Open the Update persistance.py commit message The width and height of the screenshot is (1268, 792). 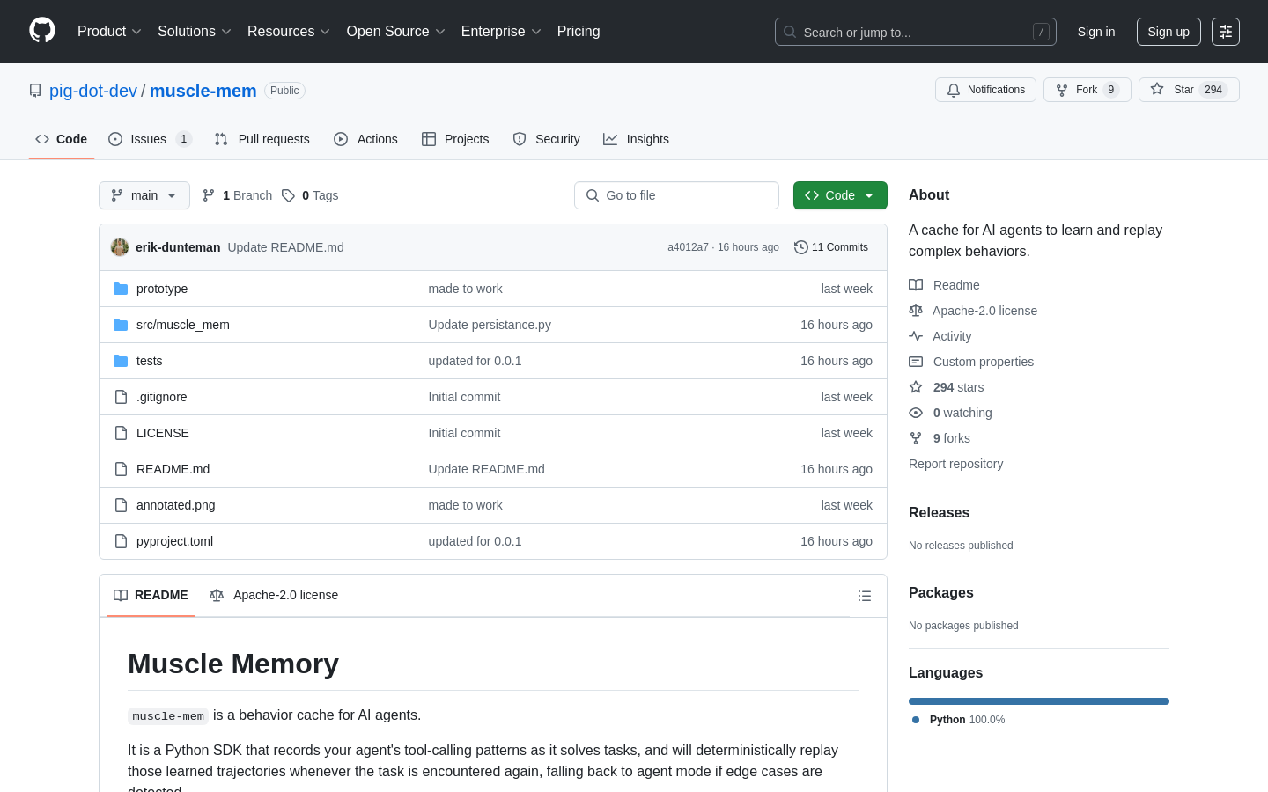click(x=490, y=325)
